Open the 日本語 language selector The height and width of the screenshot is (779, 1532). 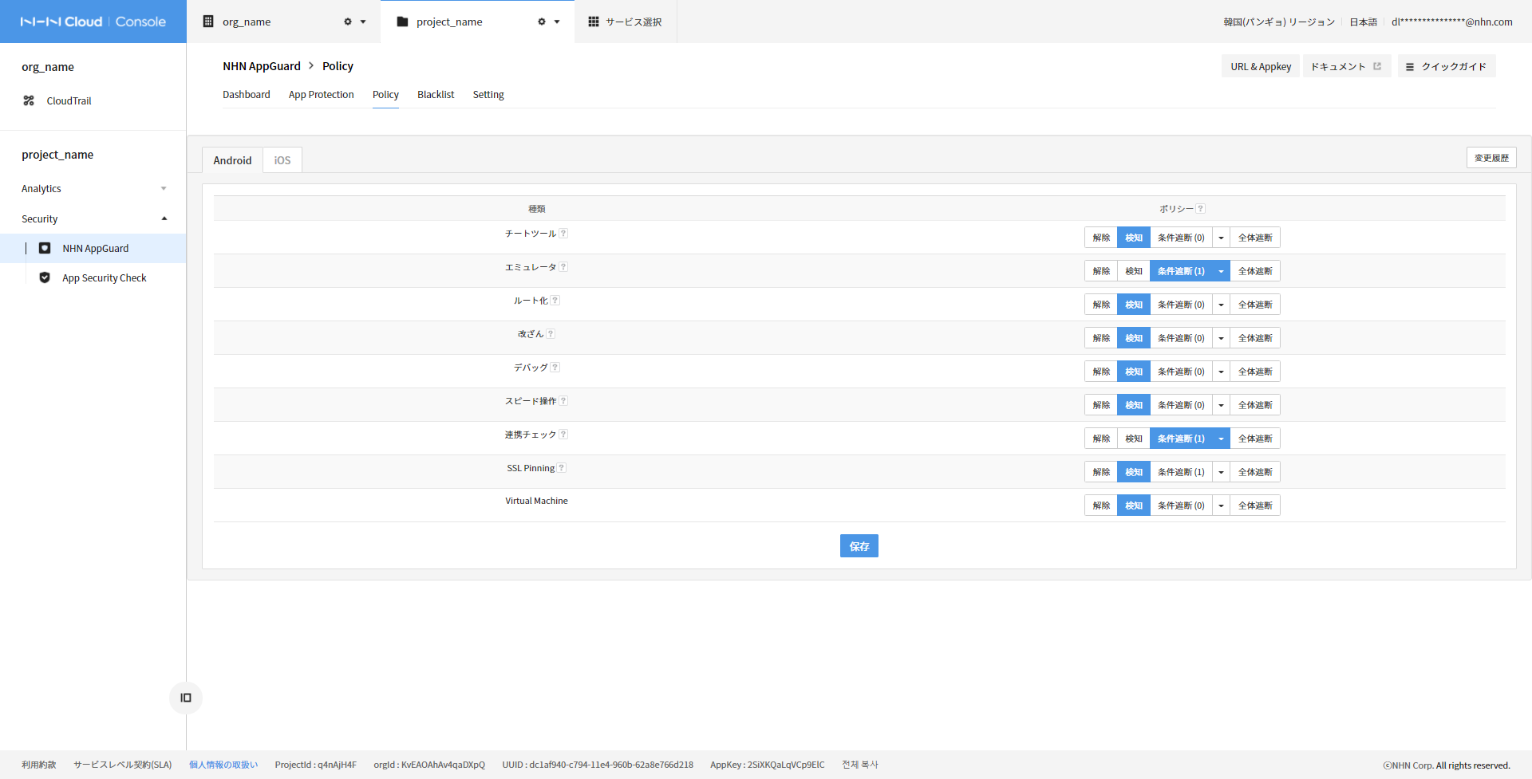[1363, 22]
